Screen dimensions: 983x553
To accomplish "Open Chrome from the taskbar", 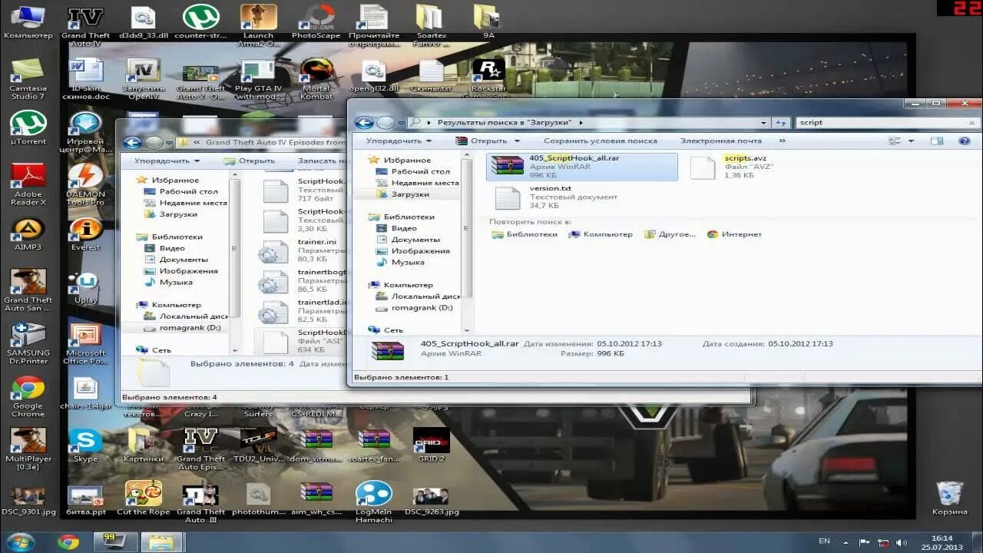I will (68, 542).
